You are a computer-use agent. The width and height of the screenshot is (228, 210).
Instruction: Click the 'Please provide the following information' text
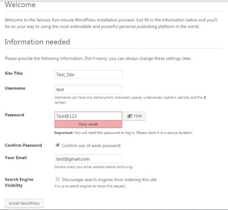tap(98, 59)
